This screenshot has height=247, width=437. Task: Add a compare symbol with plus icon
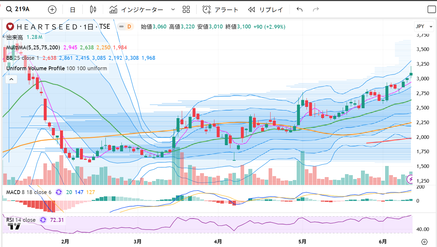[52, 9]
